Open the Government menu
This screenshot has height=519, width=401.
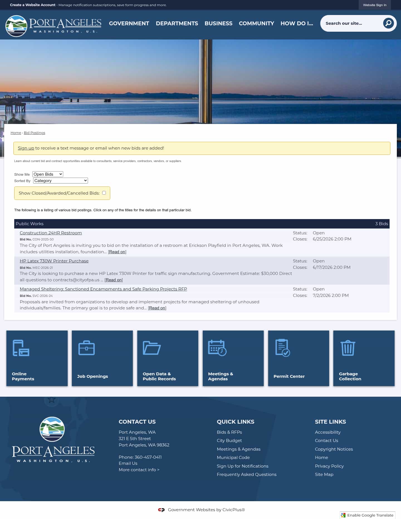pyautogui.click(x=129, y=23)
